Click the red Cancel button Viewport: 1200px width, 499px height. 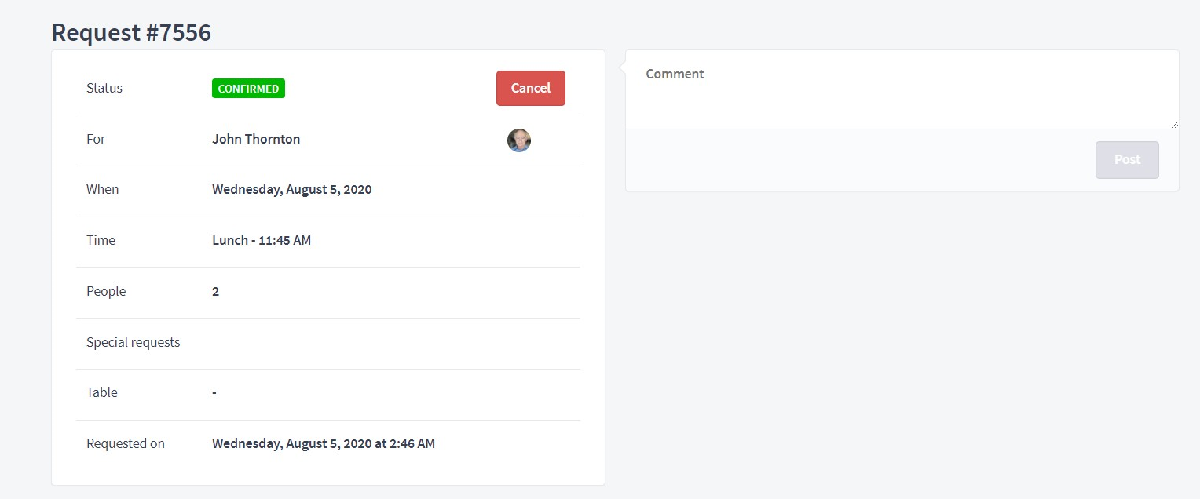531,88
